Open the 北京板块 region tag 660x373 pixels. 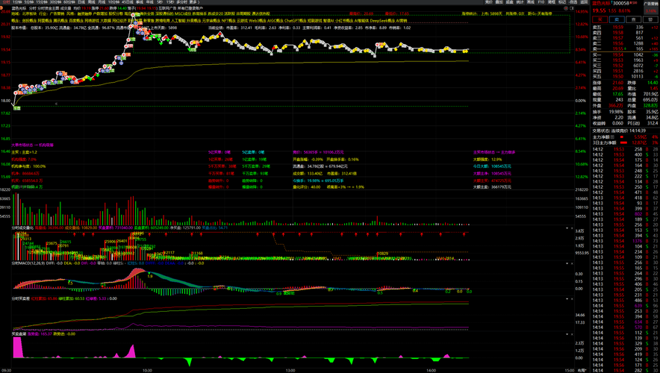pos(29,14)
